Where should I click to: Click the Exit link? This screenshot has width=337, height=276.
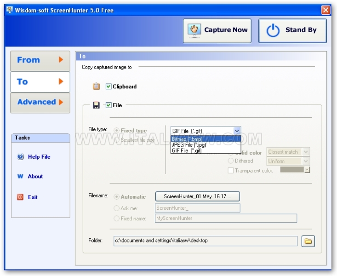pyautogui.click(x=33, y=197)
